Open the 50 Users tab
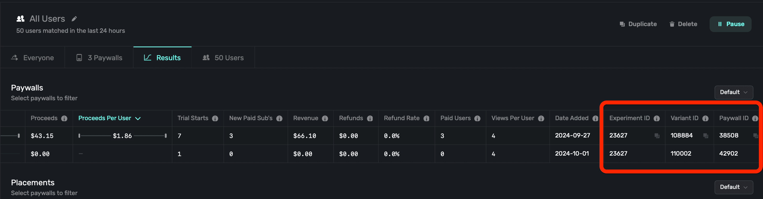The width and height of the screenshot is (763, 199). 223,58
